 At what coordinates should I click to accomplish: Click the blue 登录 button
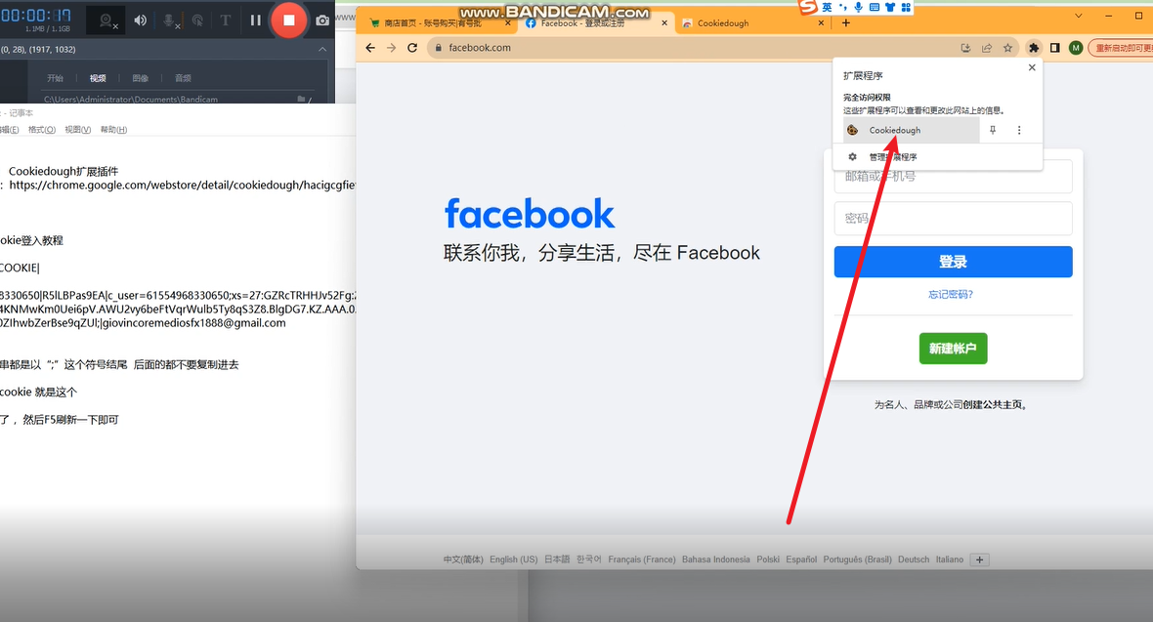[953, 262]
